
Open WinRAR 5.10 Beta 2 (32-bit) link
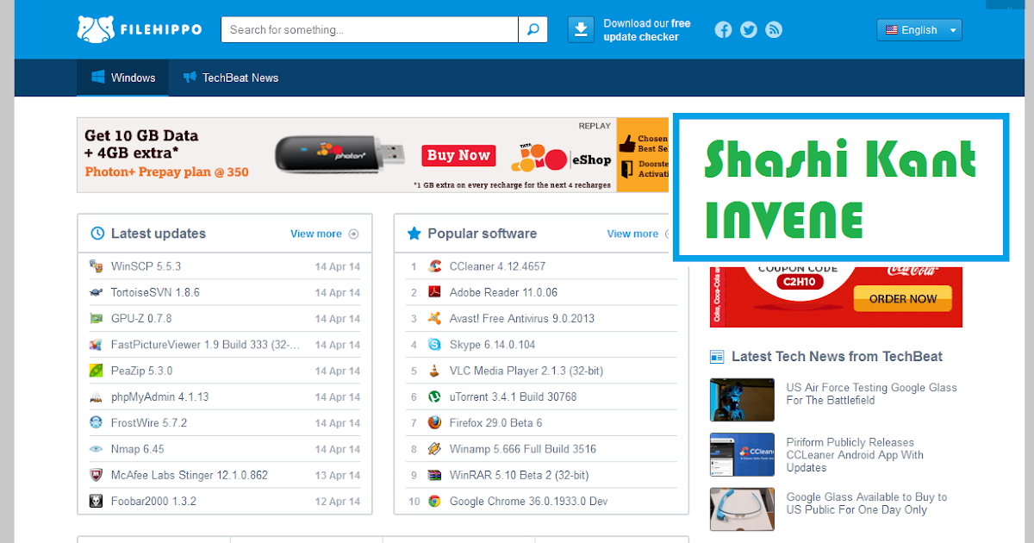(x=519, y=475)
